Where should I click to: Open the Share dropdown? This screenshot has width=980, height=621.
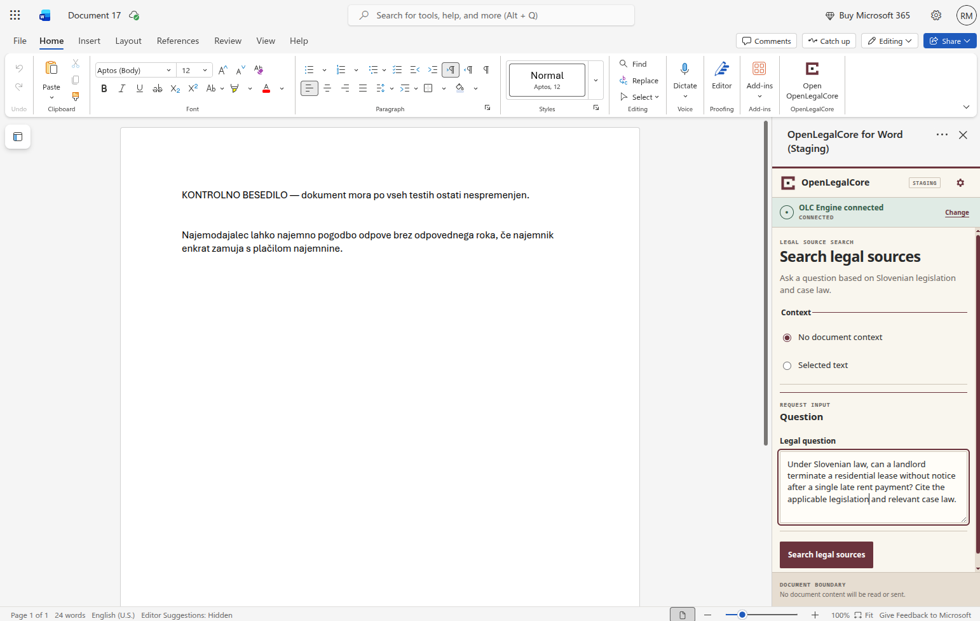[950, 41]
